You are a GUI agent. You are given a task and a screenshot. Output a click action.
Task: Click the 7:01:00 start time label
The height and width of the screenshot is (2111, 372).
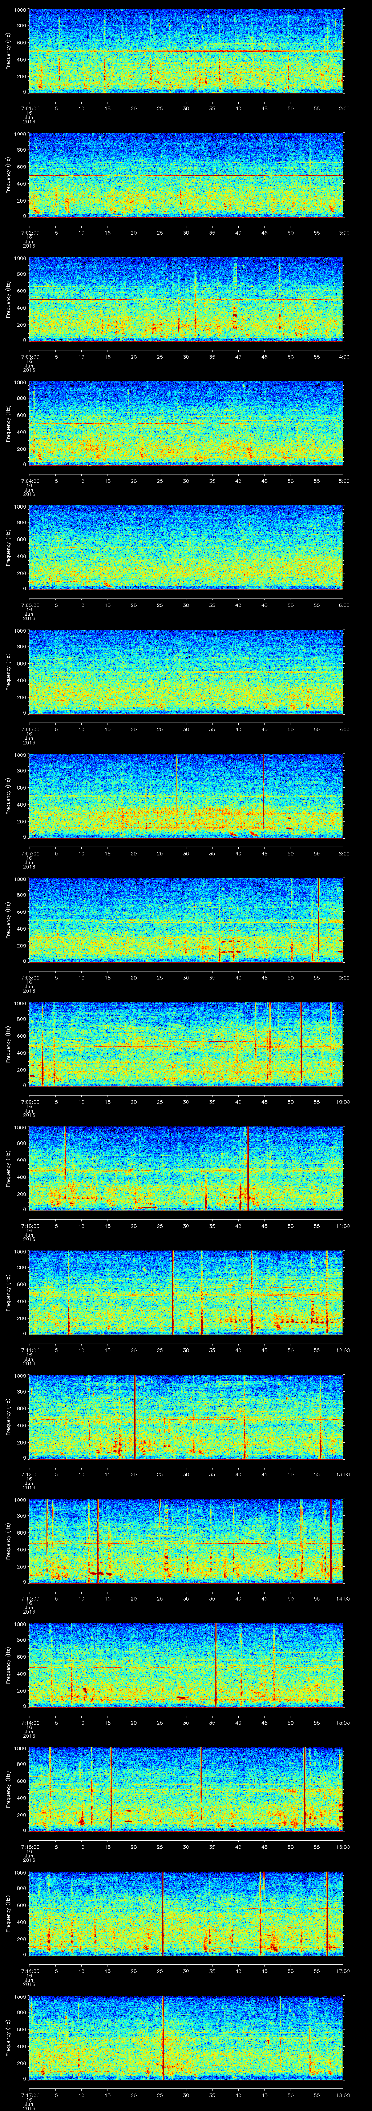[29, 107]
